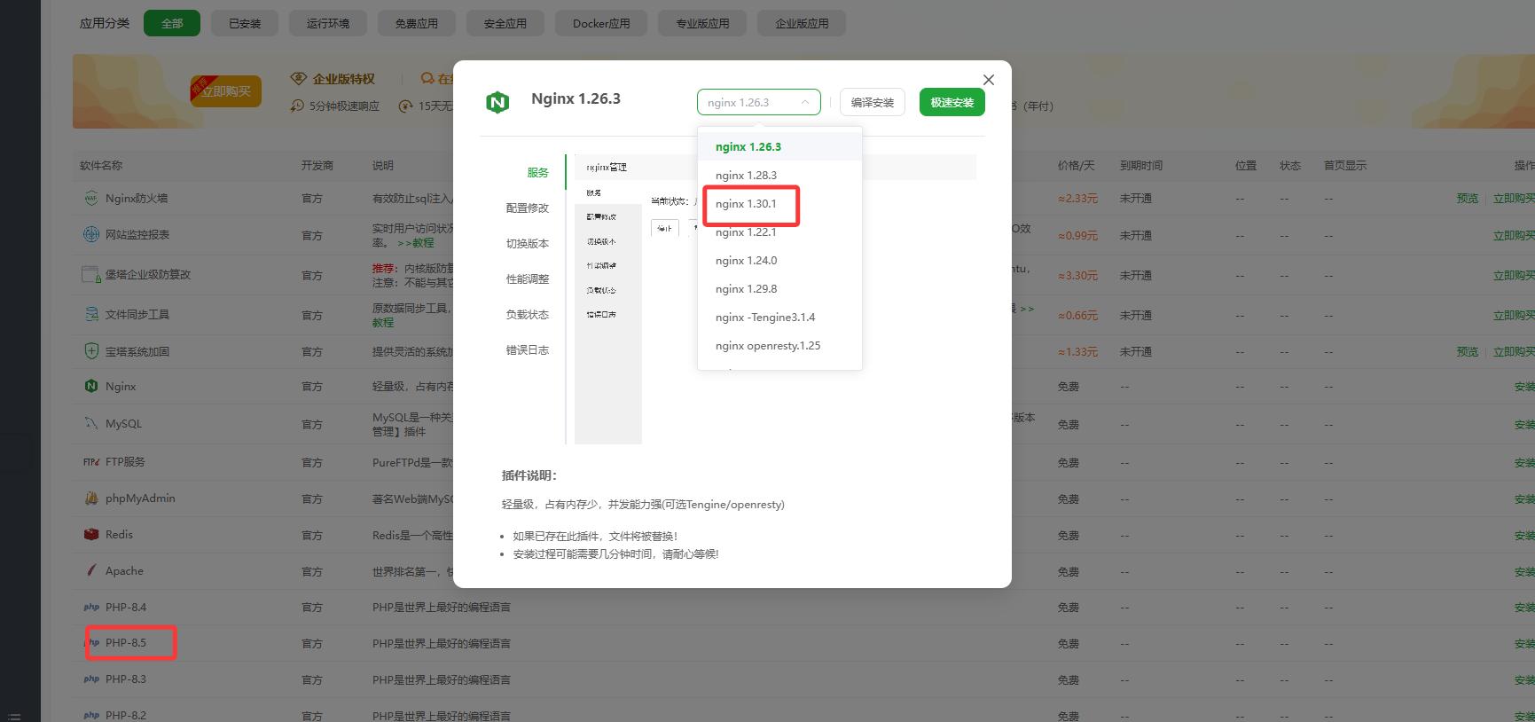Filter apps by 专业版应用 category
Image resolution: width=1535 pixels, height=722 pixels.
click(x=702, y=23)
